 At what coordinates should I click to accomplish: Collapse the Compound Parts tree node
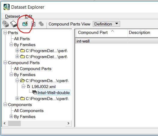click(x=5, y=63)
